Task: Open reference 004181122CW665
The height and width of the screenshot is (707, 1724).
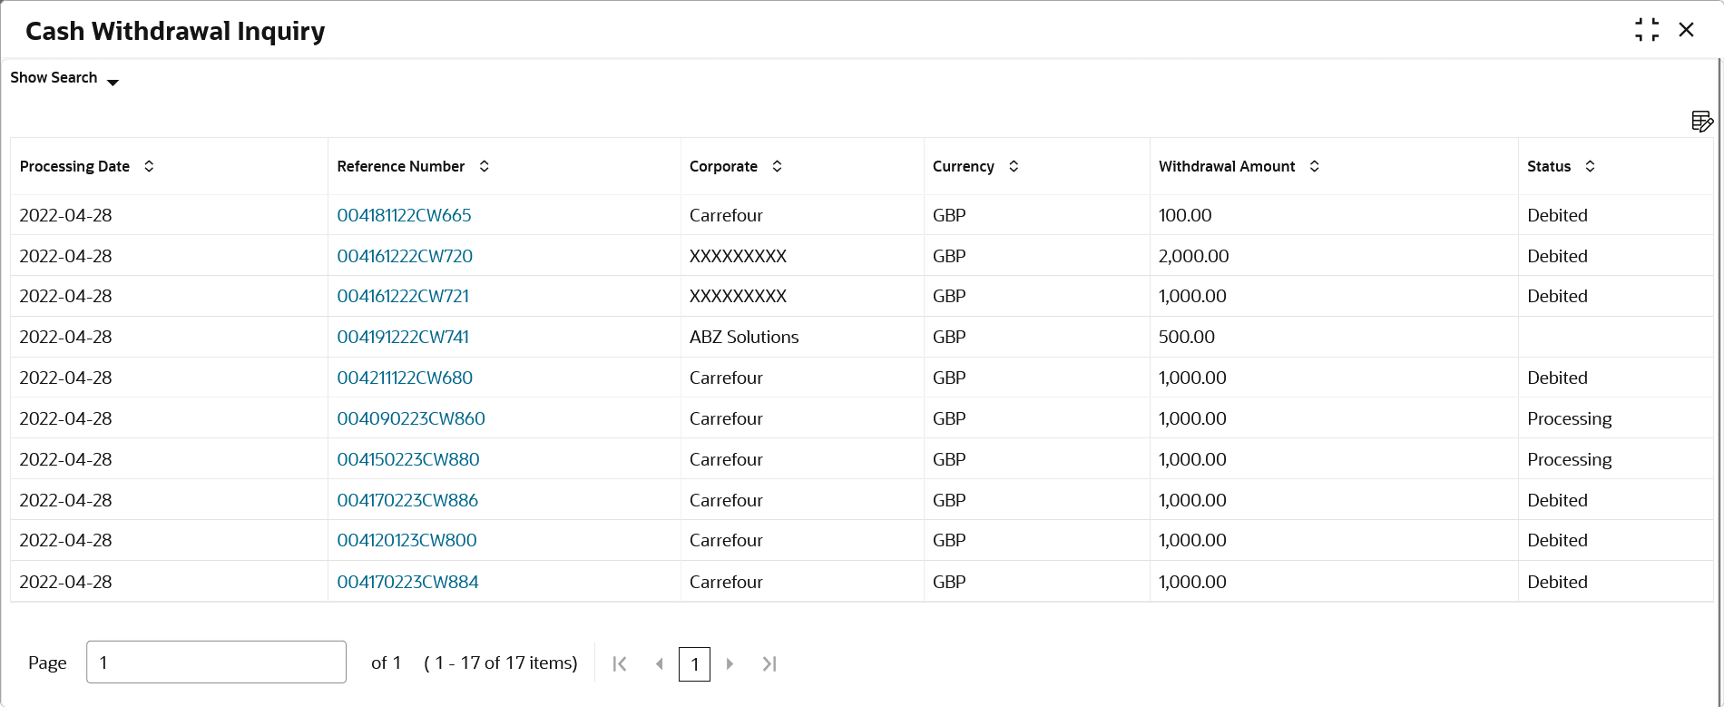Action: pos(404,215)
